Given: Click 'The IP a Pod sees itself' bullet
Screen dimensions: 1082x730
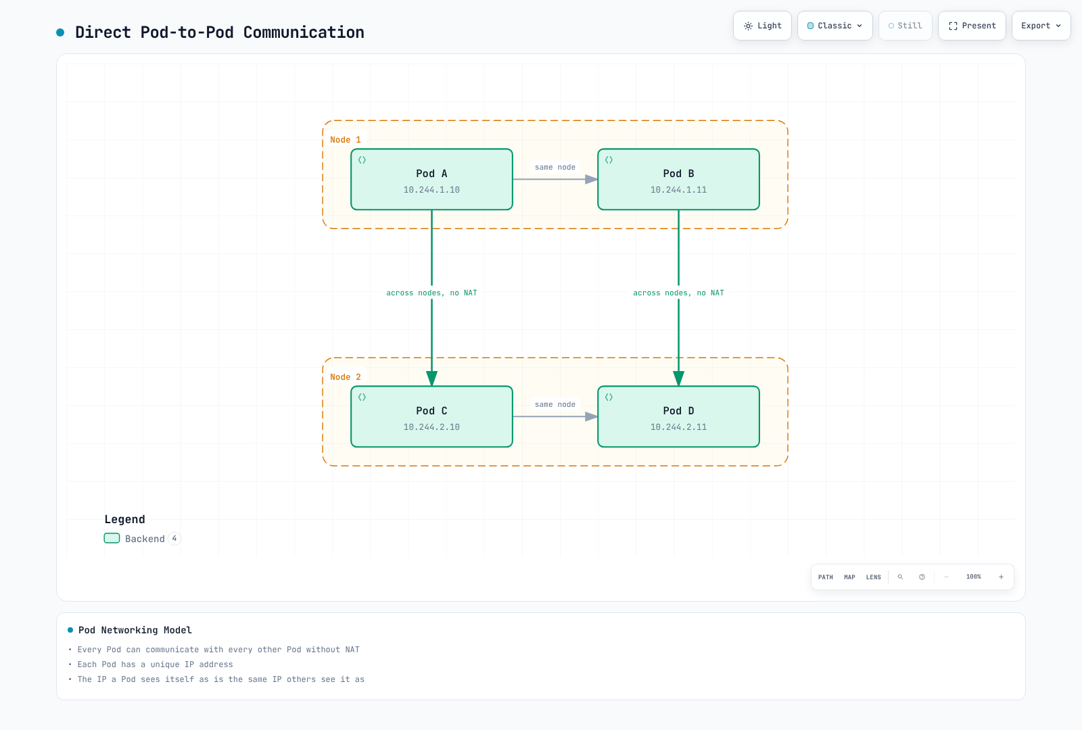Looking at the screenshot, I should click(220, 679).
